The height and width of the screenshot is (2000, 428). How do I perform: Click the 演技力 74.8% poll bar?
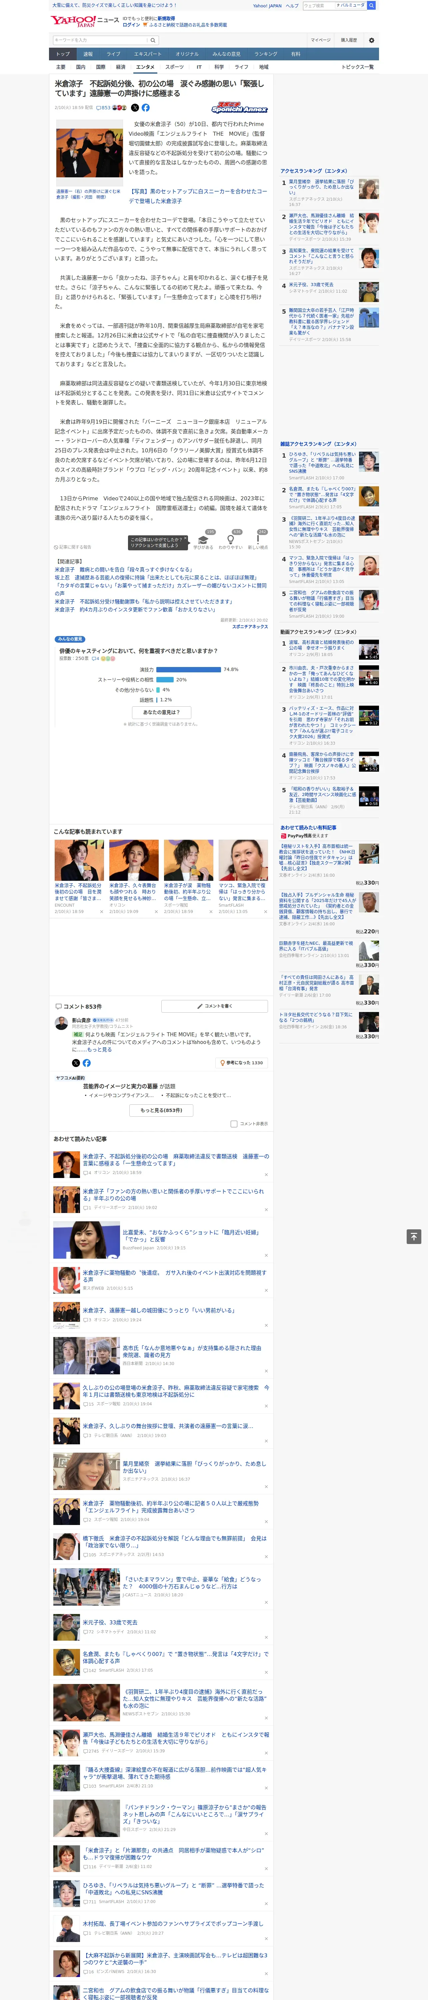point(189,669)
